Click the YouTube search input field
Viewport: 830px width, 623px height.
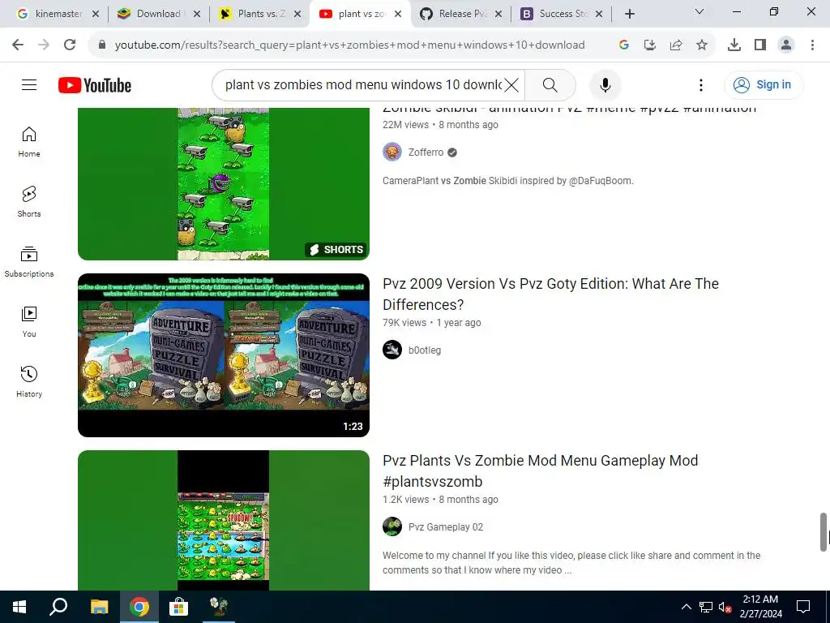363,84
